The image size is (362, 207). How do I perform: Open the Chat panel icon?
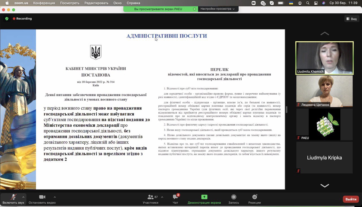(175, 197)
